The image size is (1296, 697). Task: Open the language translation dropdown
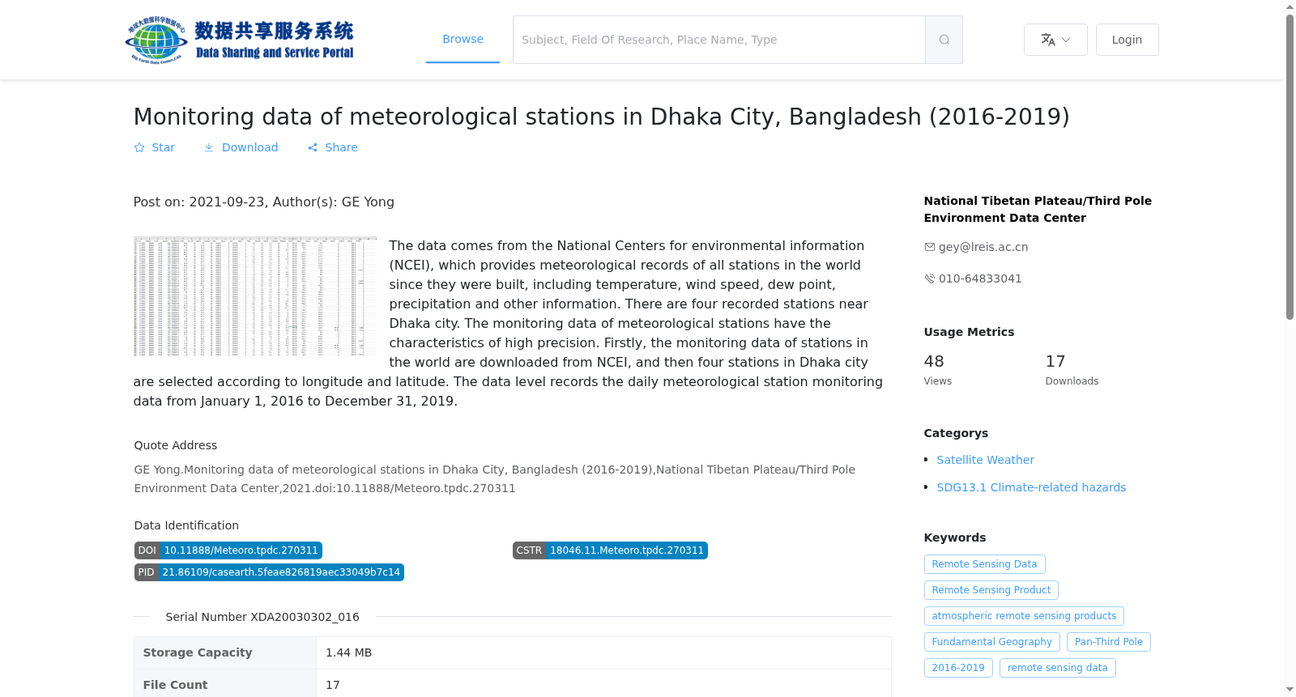pyautogui.click(x=1055, y=40)
